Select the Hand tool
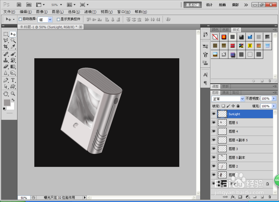This screenshot has width=279, height=202. tap(6, 93)
